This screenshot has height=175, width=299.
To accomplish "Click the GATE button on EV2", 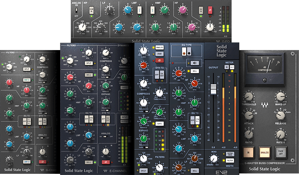I will pyautogui.click(x=159, y=124).
